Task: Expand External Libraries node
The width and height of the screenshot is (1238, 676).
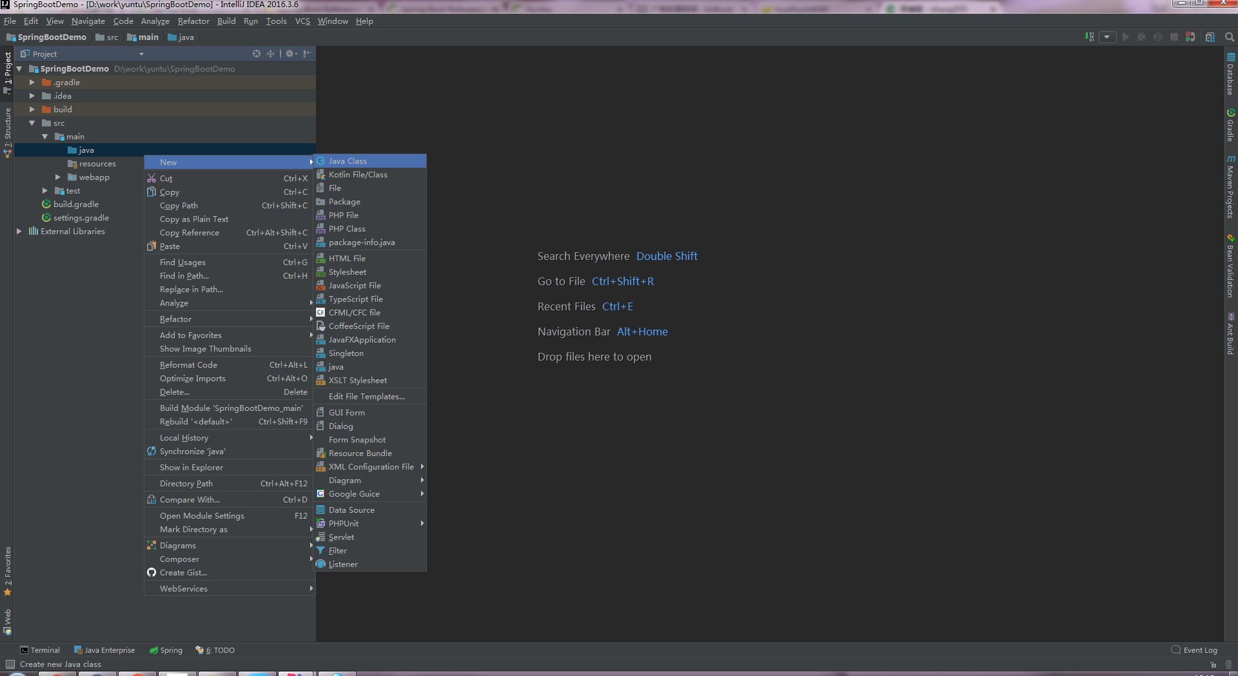Action: 19,231
